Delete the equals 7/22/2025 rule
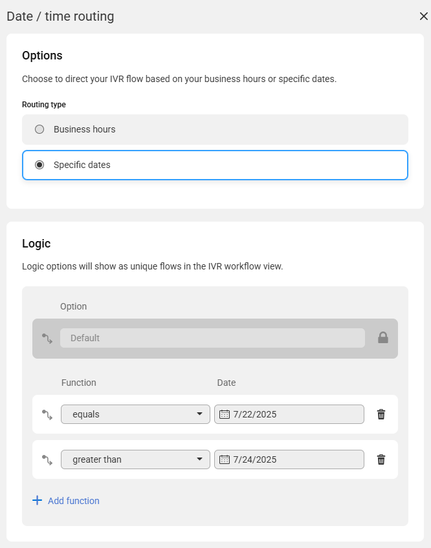This screenshot has height=548, width=431. 381,414
